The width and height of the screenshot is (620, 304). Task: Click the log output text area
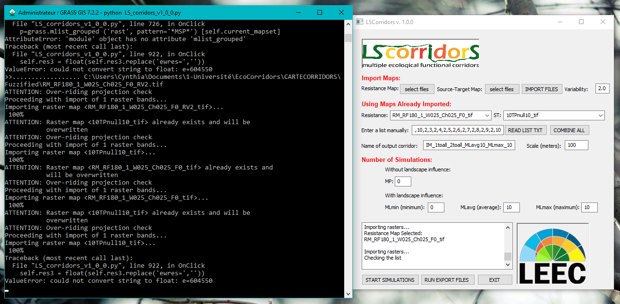[x=433, y=246]
